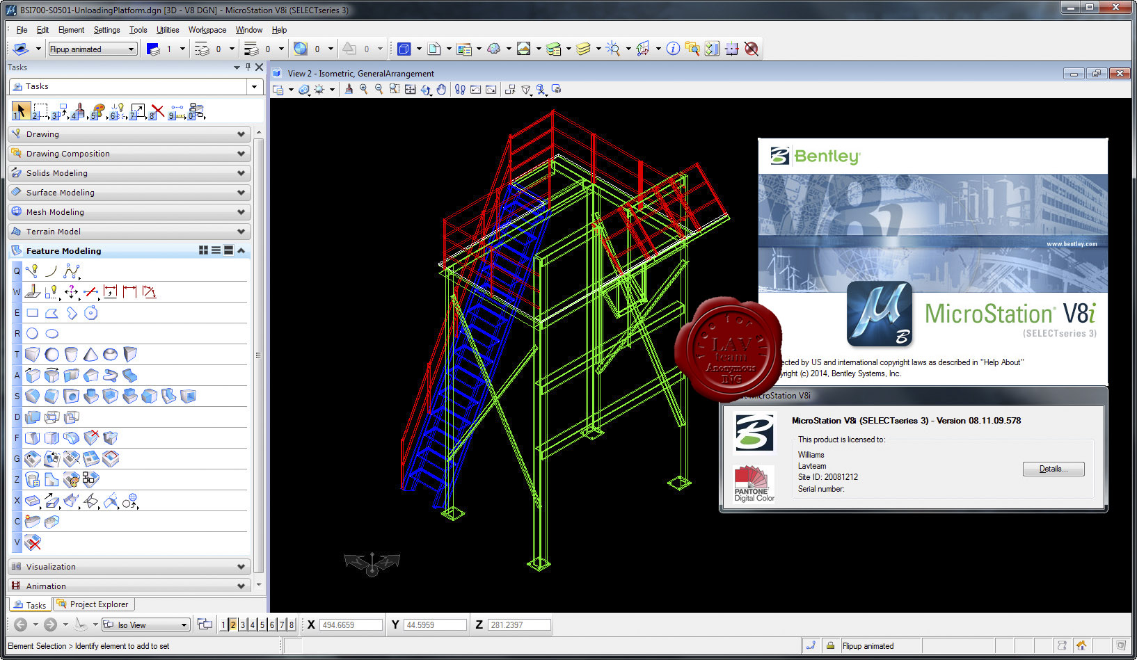Expand the Visualization task group
Screen dimensions: 1137x660
(129, 567)
